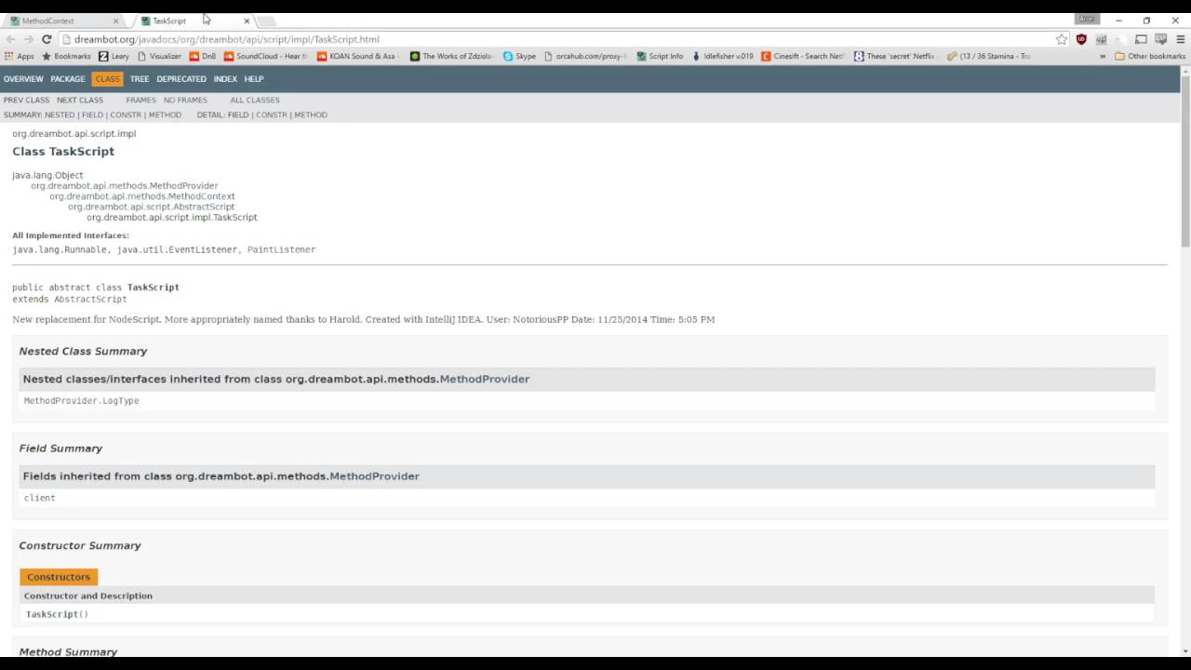Open the TaskScript() constructor link
Screen dimensions: 1191x670
coord(57,614)
